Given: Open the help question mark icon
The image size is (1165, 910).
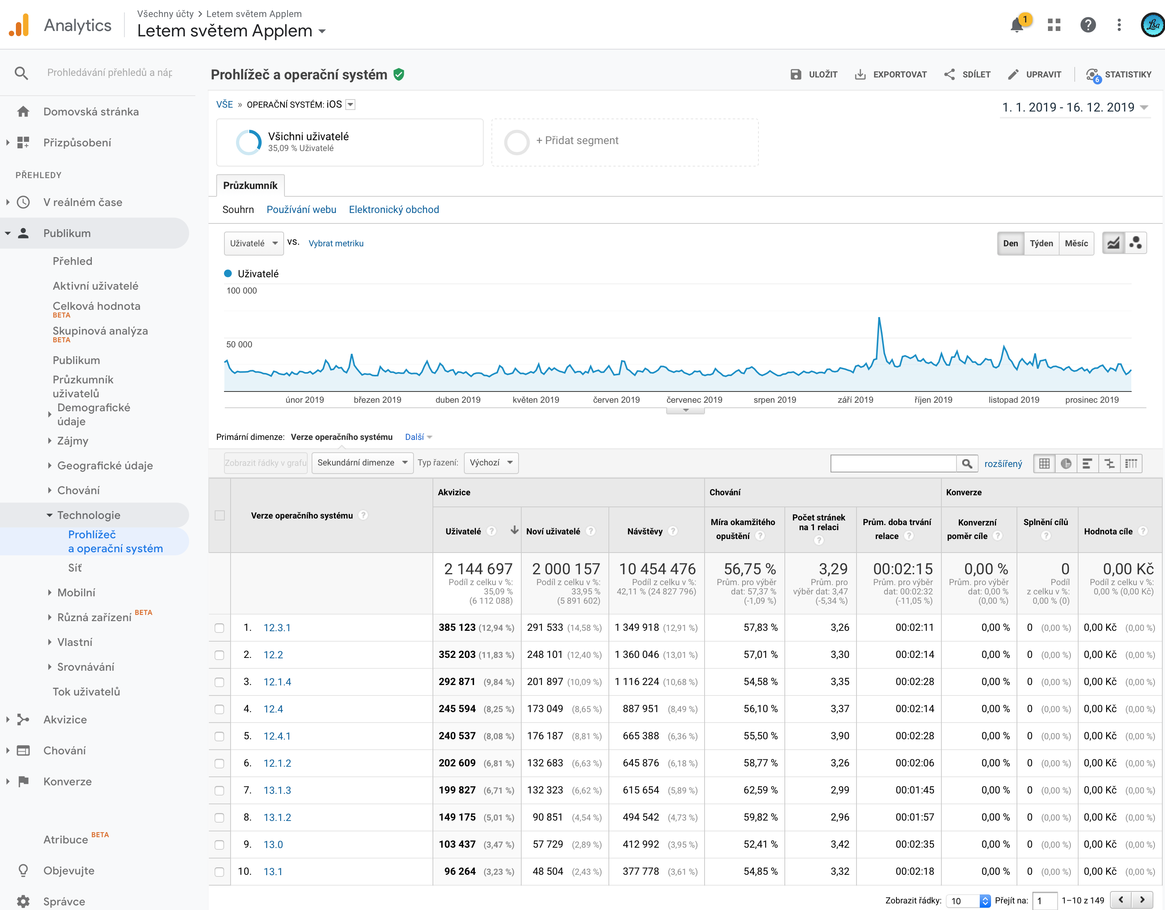Looking at the screenshot, I should [1087, 25].
